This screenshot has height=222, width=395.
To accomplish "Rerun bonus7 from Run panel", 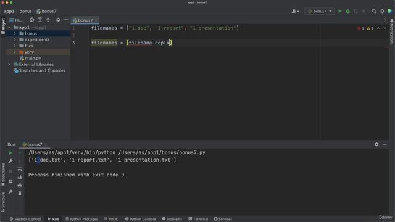I will tap(10, 153).
